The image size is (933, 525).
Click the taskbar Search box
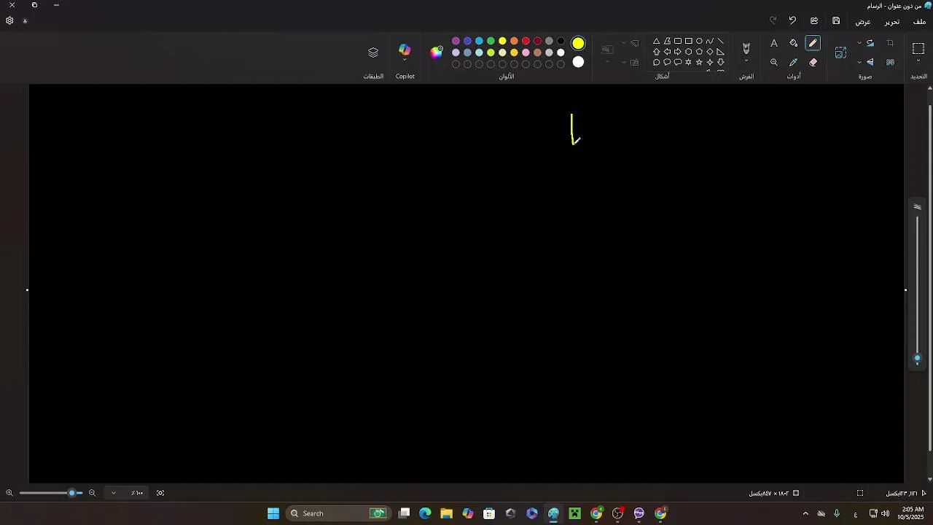click(x=339, y=514)
